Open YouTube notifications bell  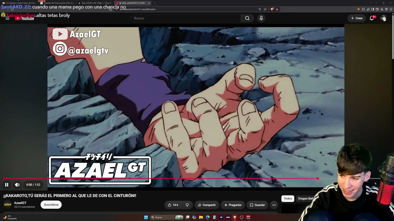(x=372, y=18)
